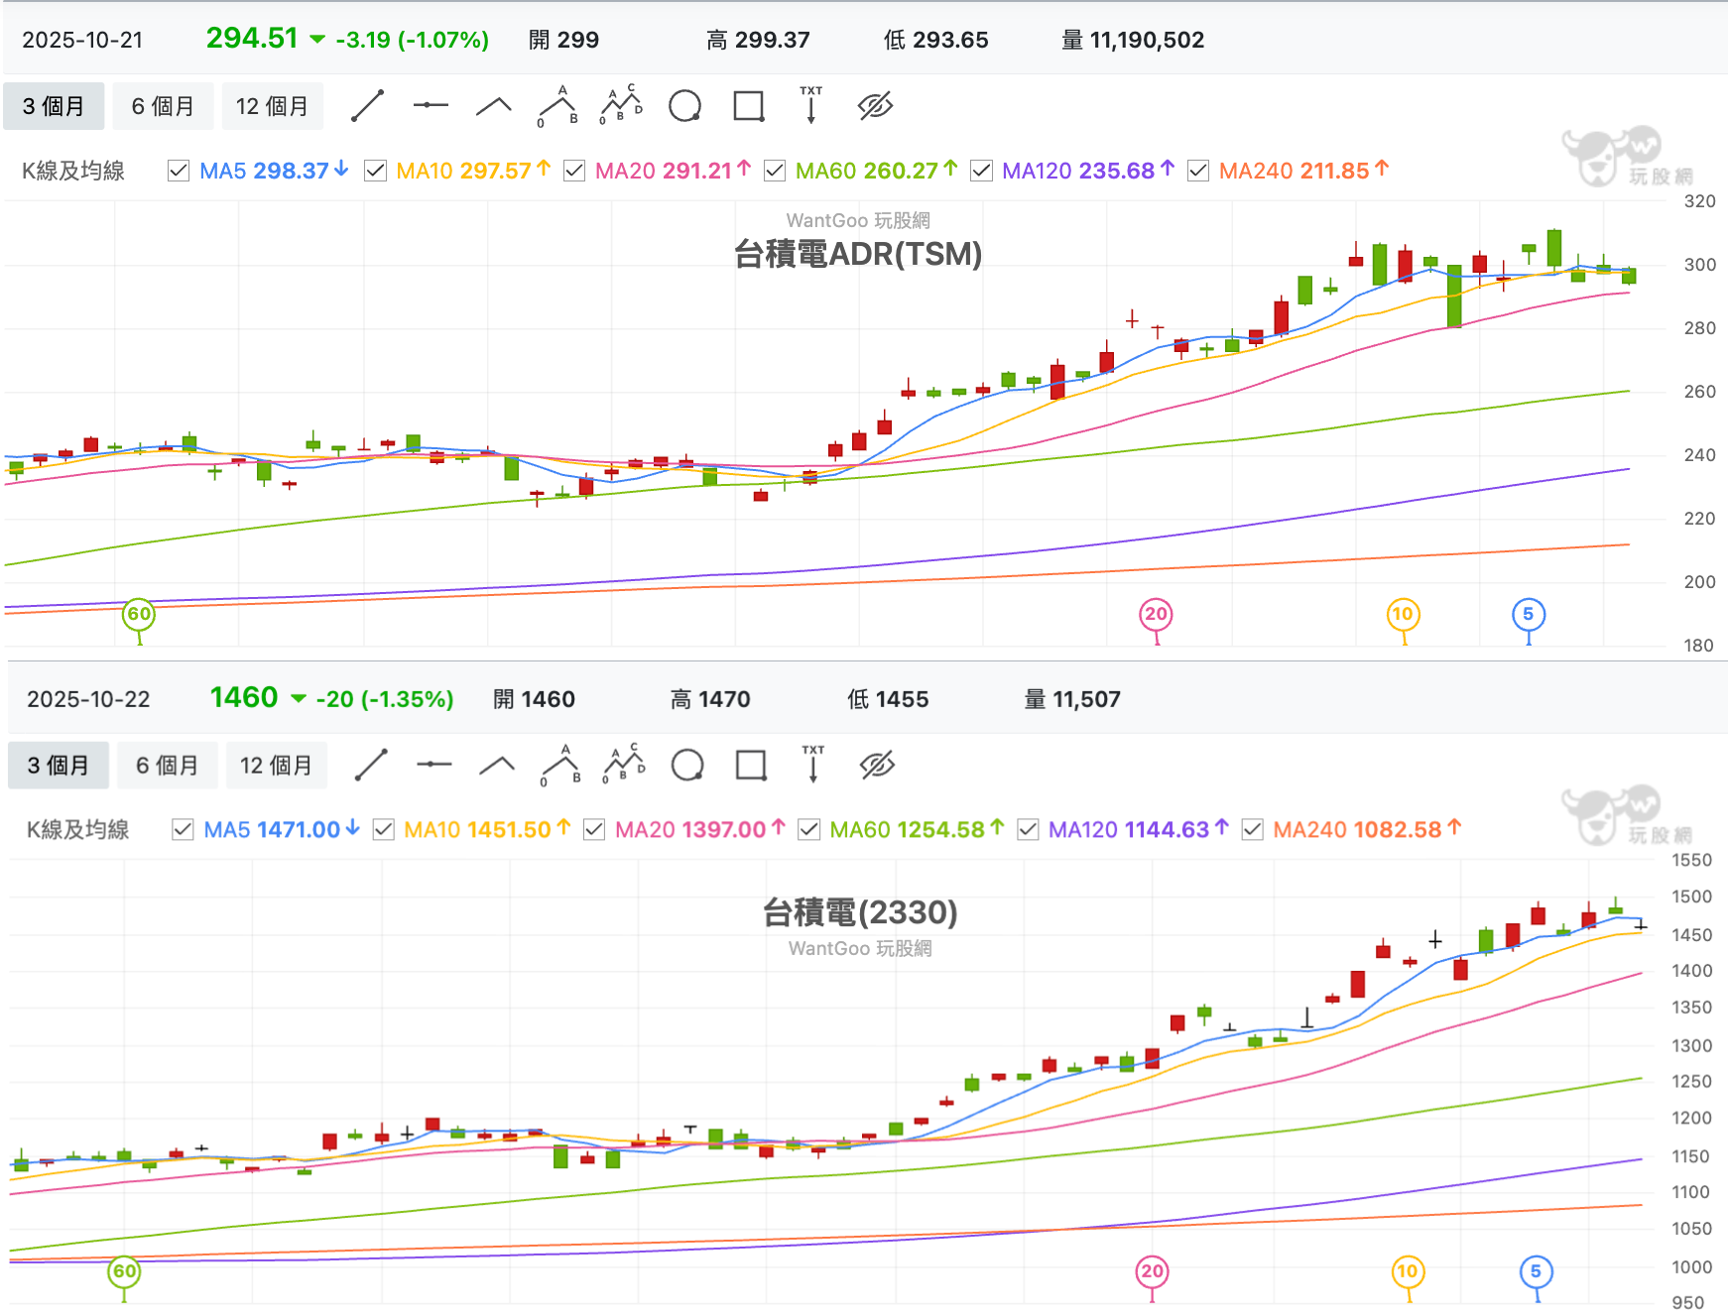Add TXT annotation in 2330 chart
Screen dimensions: 1728x1316
click(x=812, y=765)
